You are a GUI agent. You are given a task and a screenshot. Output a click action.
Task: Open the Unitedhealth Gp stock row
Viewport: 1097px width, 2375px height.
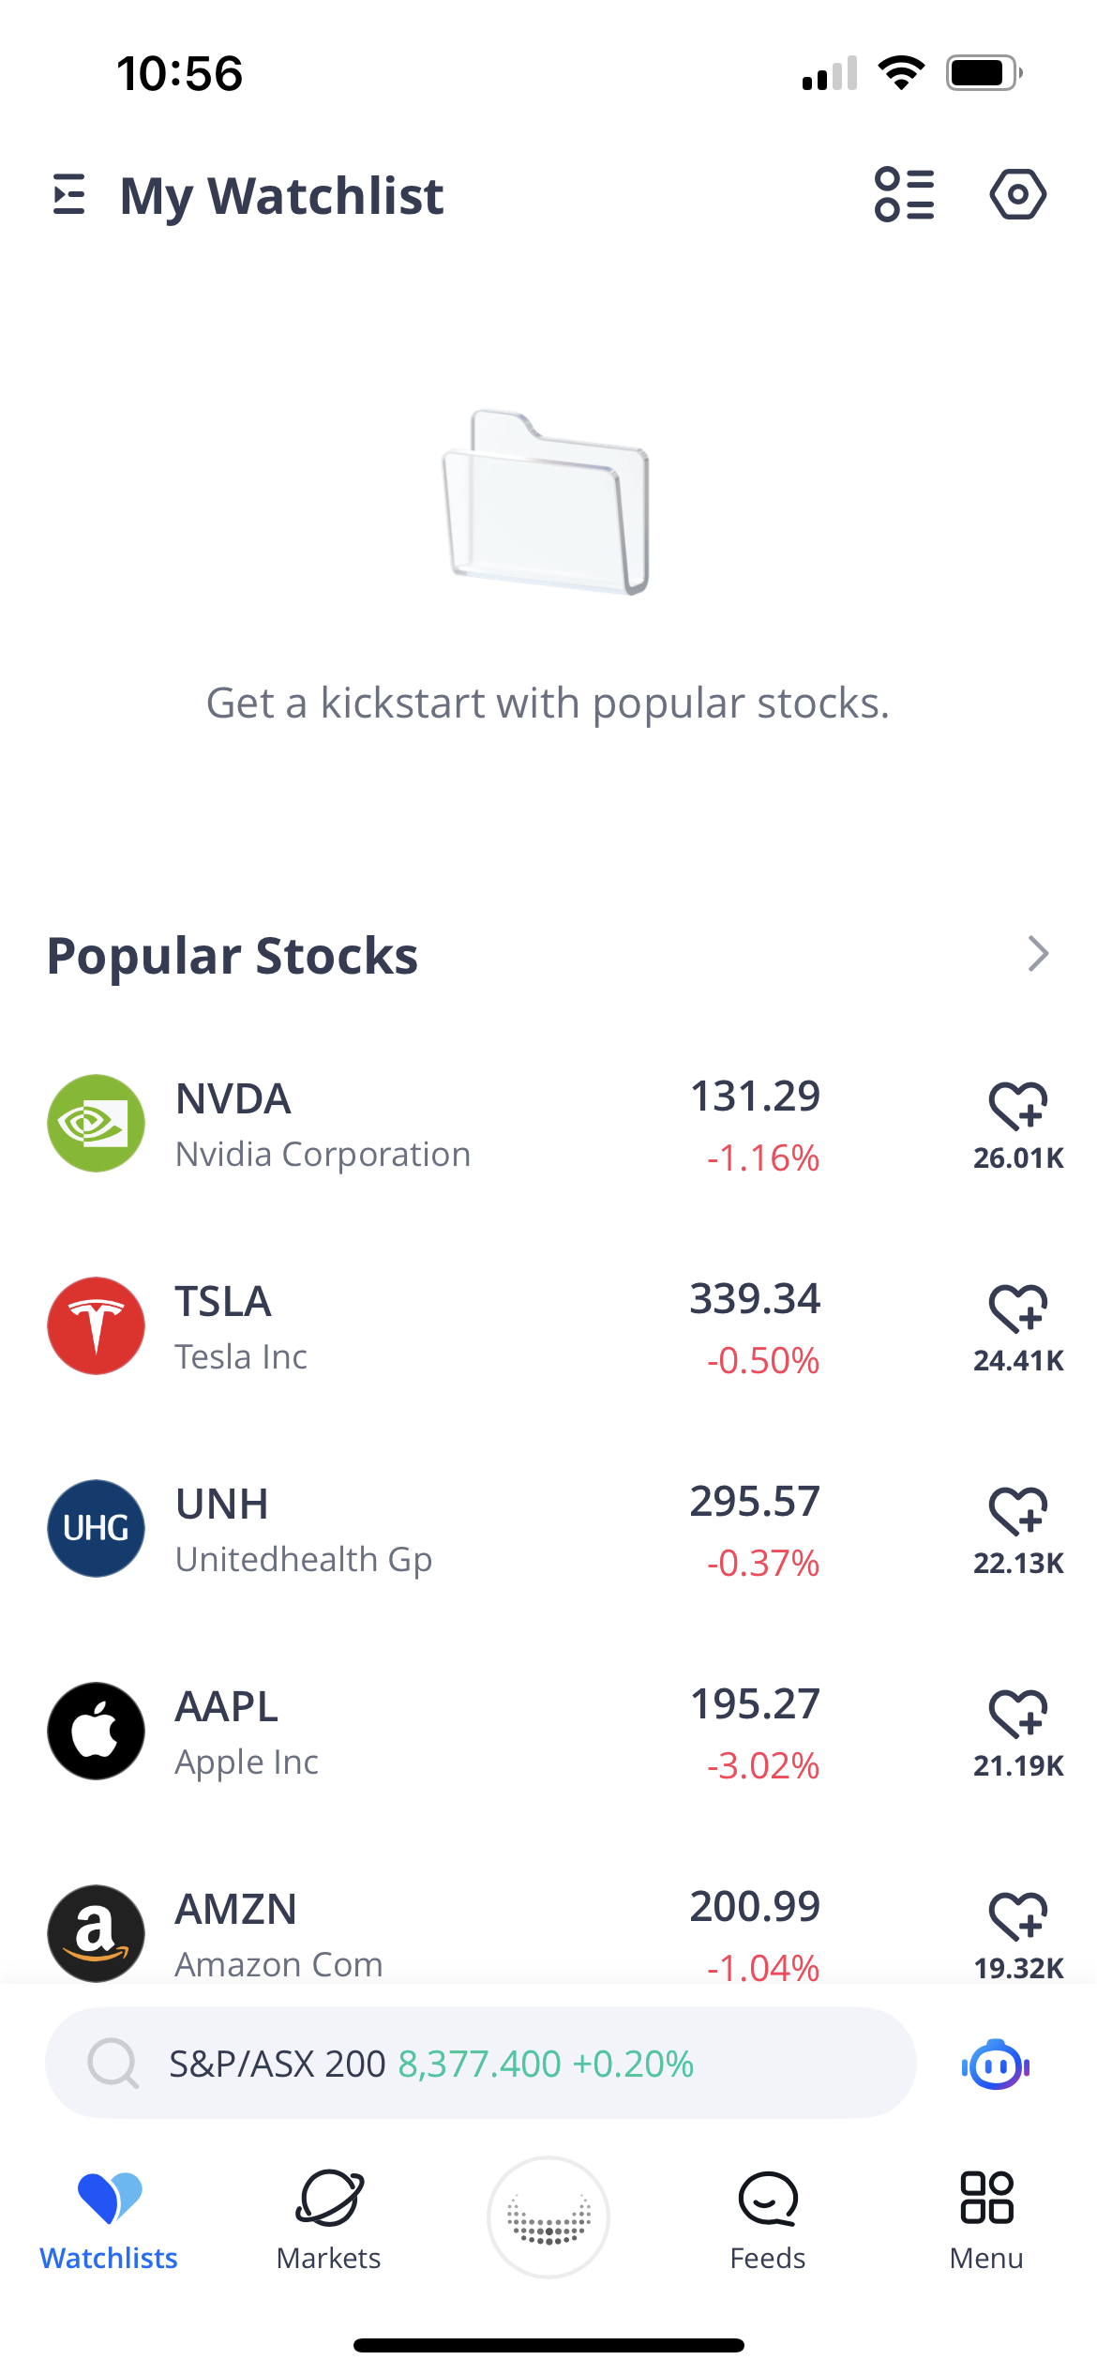(422, 1529)
